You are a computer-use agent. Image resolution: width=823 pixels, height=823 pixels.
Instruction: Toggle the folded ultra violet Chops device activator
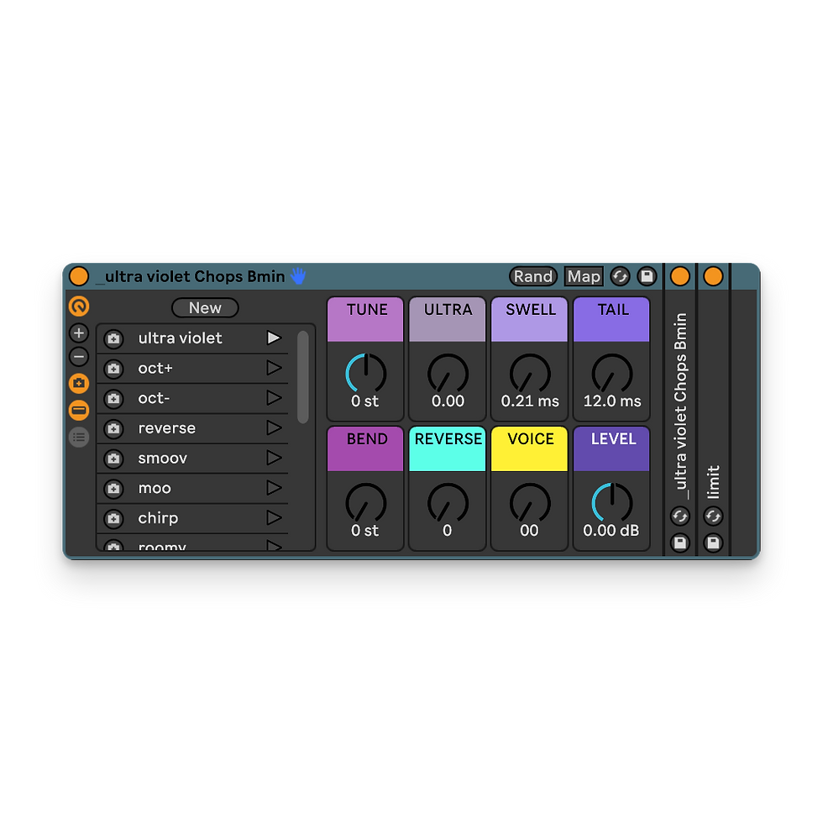click(x=679, y=276)
